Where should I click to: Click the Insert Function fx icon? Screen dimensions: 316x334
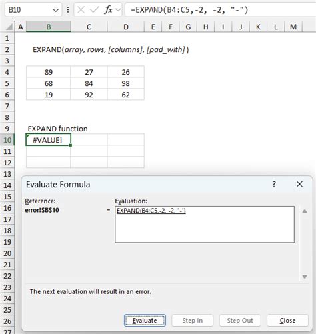click(108, 10)
